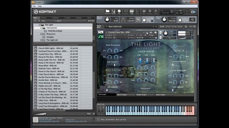Click the pitch wheel on the keyboard

99,109
